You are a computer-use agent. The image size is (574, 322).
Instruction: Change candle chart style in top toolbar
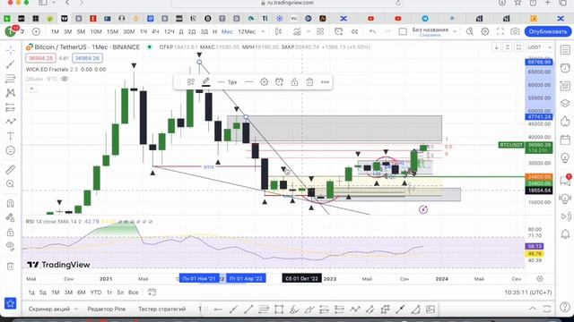pos(279,32)
